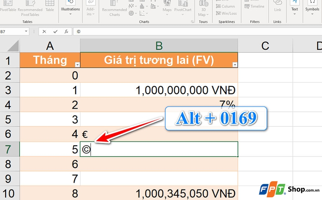The height and width of the screenshot is (200, 322).
Task: Click Recommended Charts
Action: pyautogui.click(x=114, y=8)
